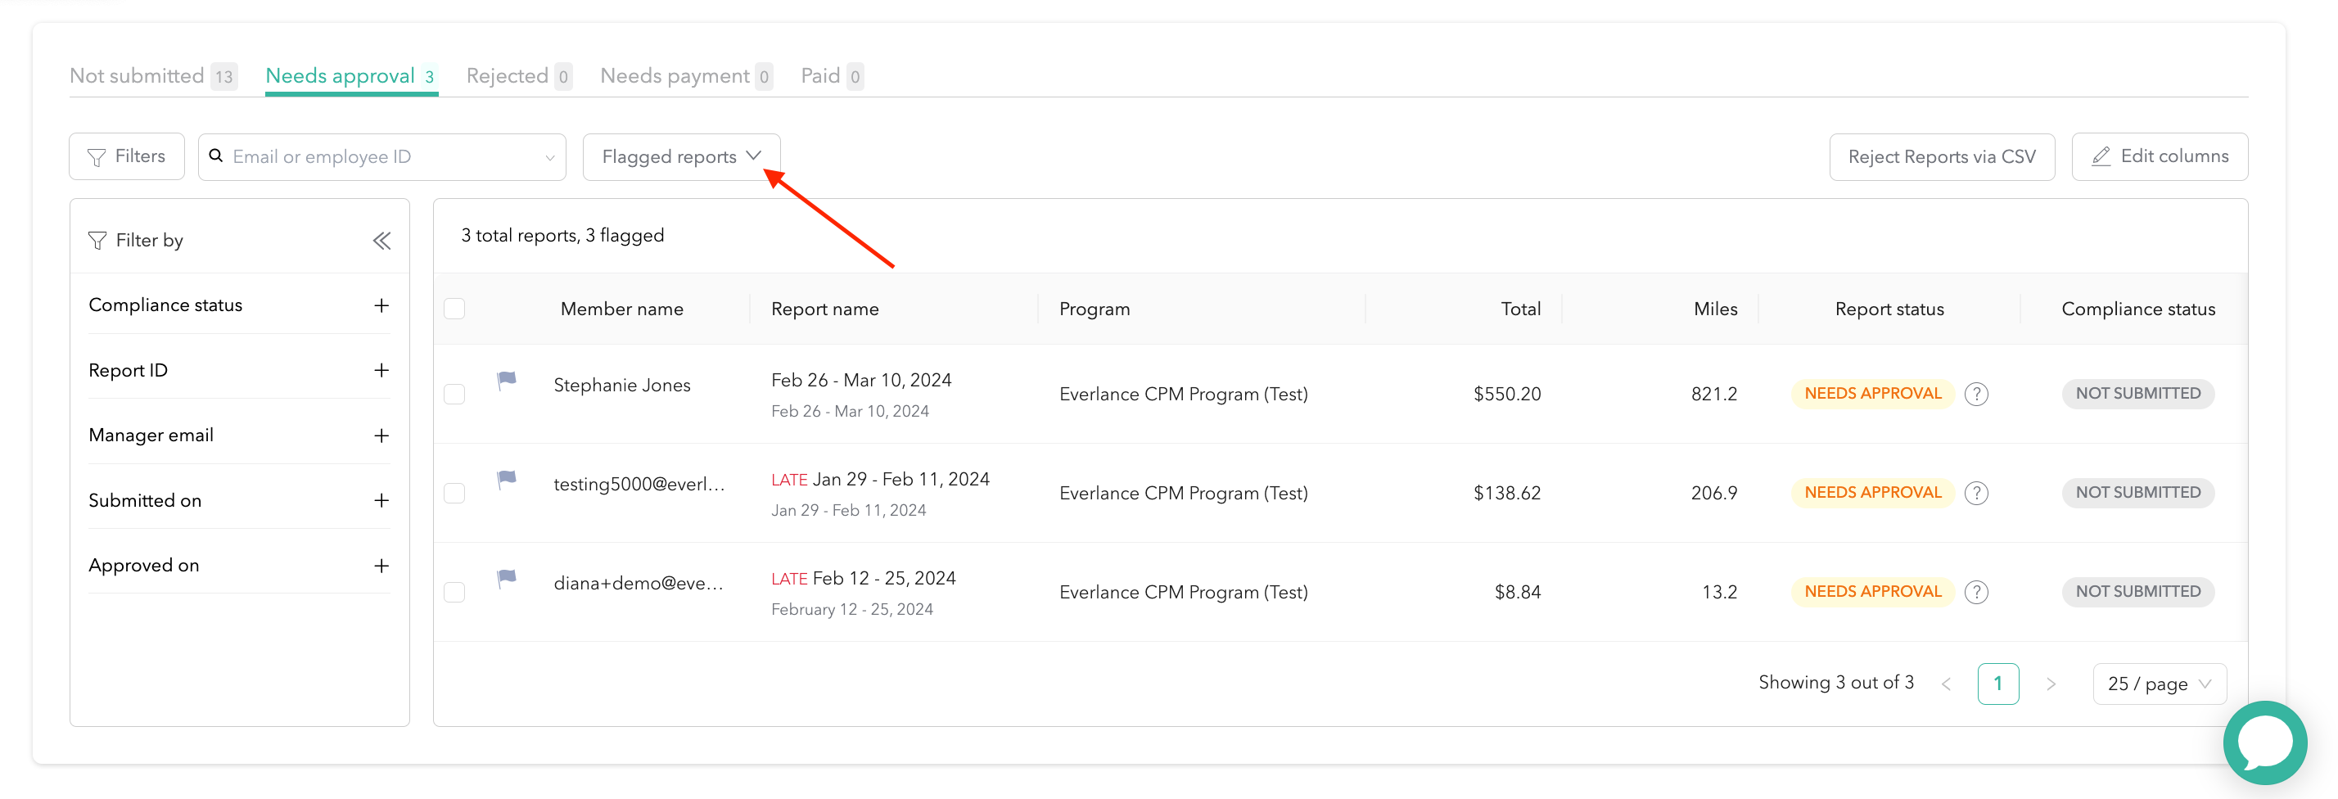Collapse the Filter by side panel

(381, 241)
